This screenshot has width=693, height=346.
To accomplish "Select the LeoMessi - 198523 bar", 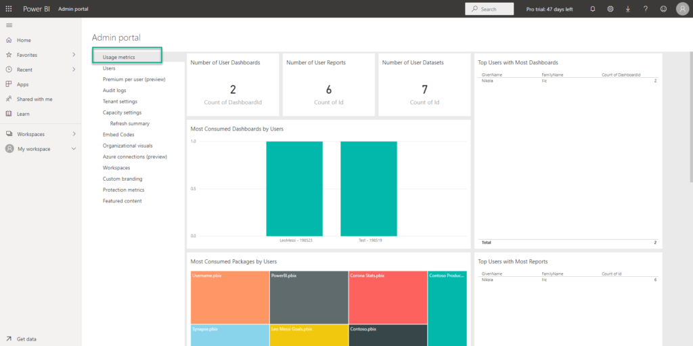I will (294, 189).
